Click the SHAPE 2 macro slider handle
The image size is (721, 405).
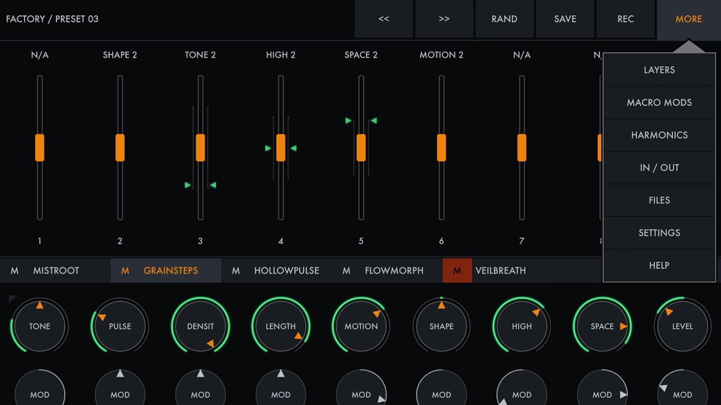point(120,148)
